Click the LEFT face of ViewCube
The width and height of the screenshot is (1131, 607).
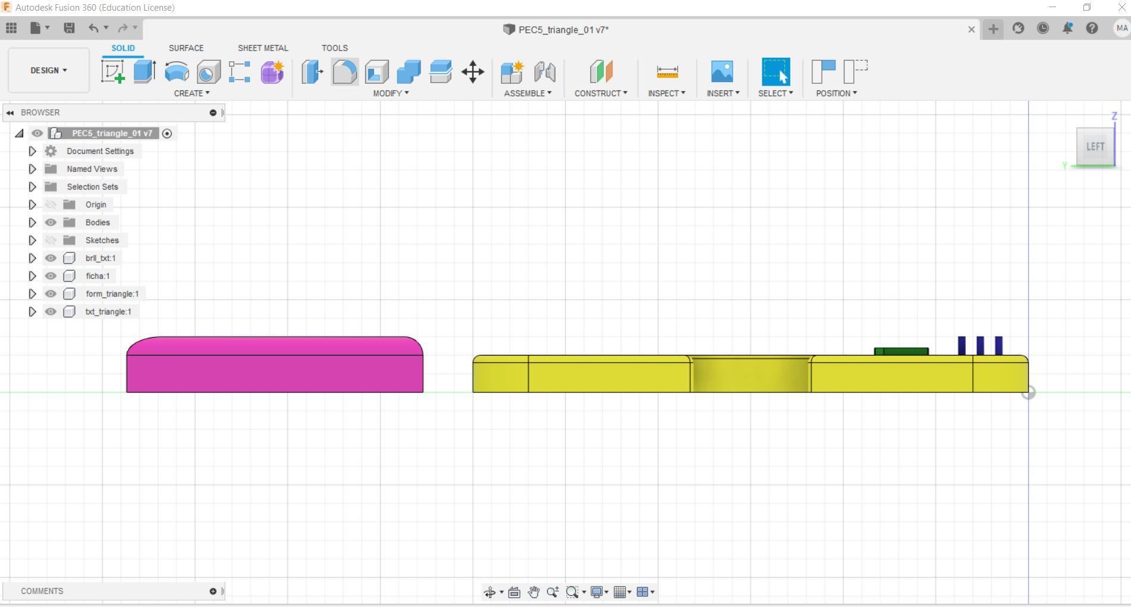(x=1095, y=146)
